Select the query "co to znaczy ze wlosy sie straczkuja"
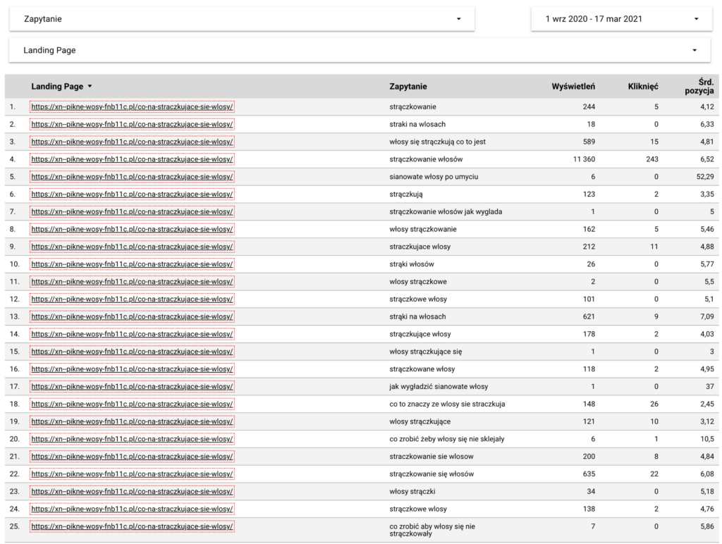 pyautogui.click(x=447, y=404)
